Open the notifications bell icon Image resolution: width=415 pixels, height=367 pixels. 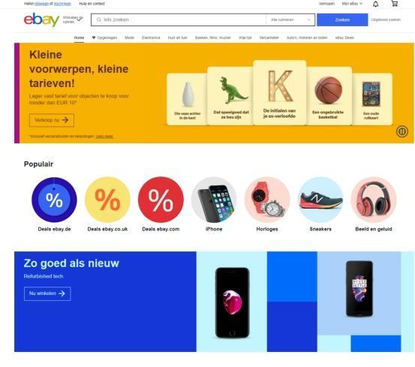[x=375, y=4]
